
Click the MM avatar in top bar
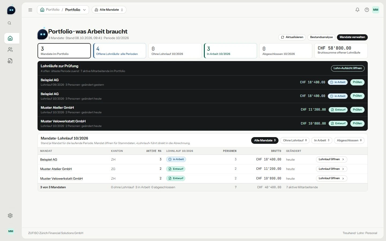coord(376,10)
